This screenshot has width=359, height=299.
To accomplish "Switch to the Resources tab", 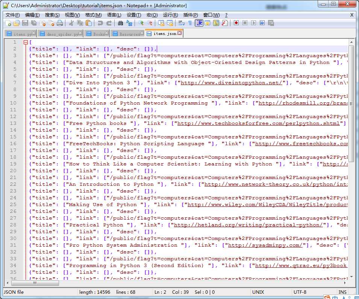I will (x=127, y=34).
